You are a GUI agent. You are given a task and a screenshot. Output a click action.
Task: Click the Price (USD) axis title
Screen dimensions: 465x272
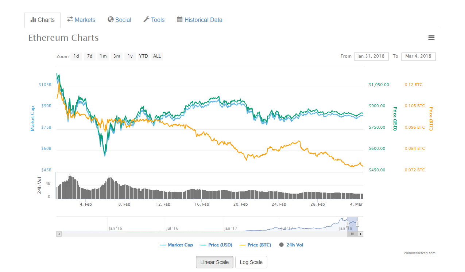coord(394,118)
